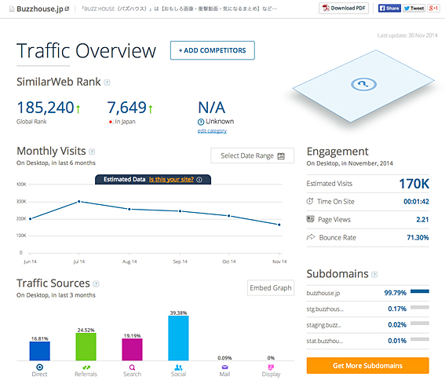Viewport: 445px width, 384px height.
Task: Click the Oct 14 data point on chart
Action: (228, 216)
